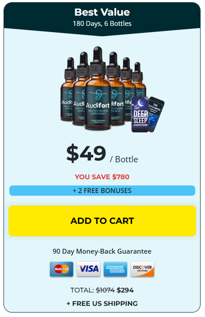Click the 90 Day Money-Back Guarantee text

pyautogui.click(x=102, y=251)
